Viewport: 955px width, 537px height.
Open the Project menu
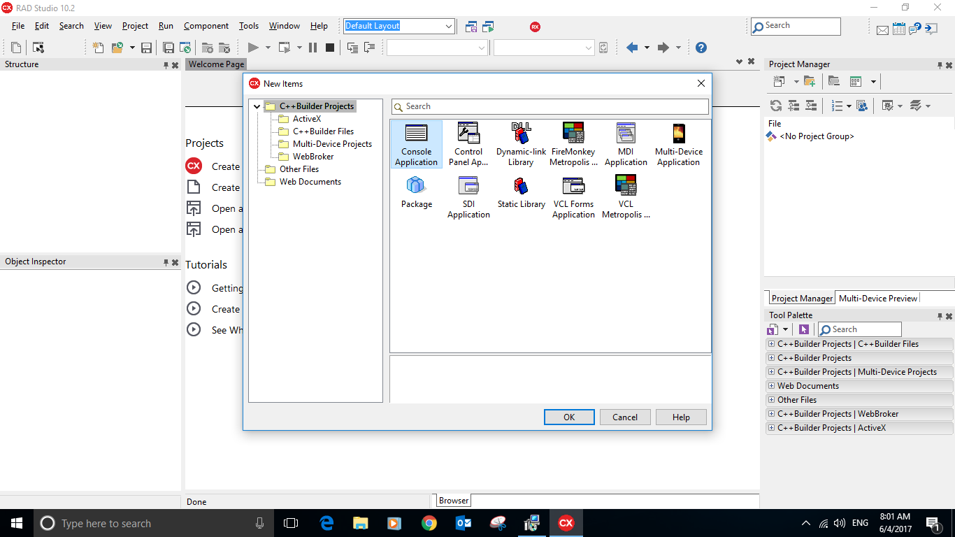click(135, 26)
